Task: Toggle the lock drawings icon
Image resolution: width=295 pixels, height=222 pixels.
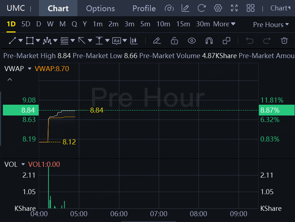Action: tap(174, 40)
